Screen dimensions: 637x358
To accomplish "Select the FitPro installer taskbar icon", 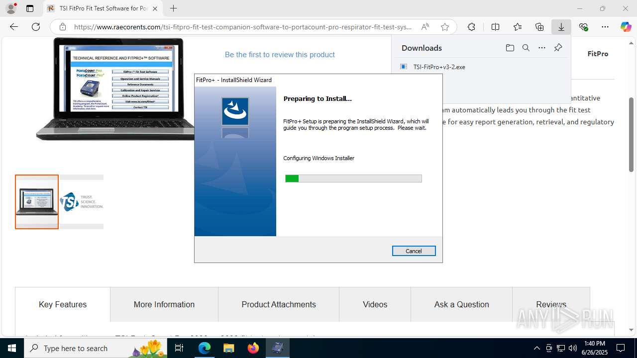I will coord(278,348).
